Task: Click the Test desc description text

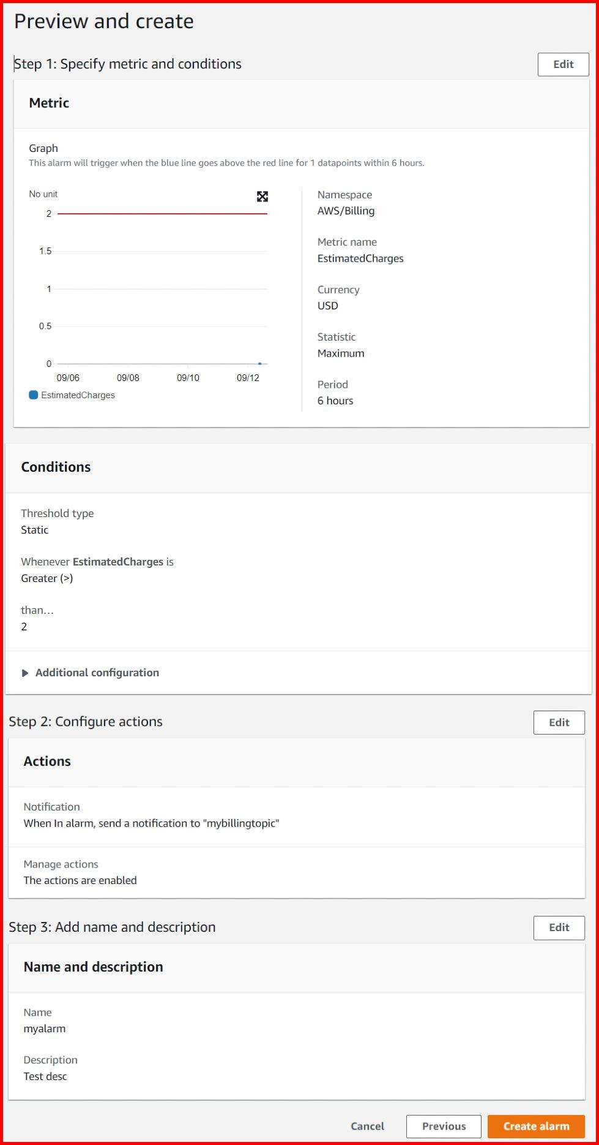Action: (x=45, y=1076)
